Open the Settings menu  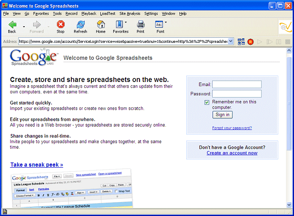click(151, 13)
